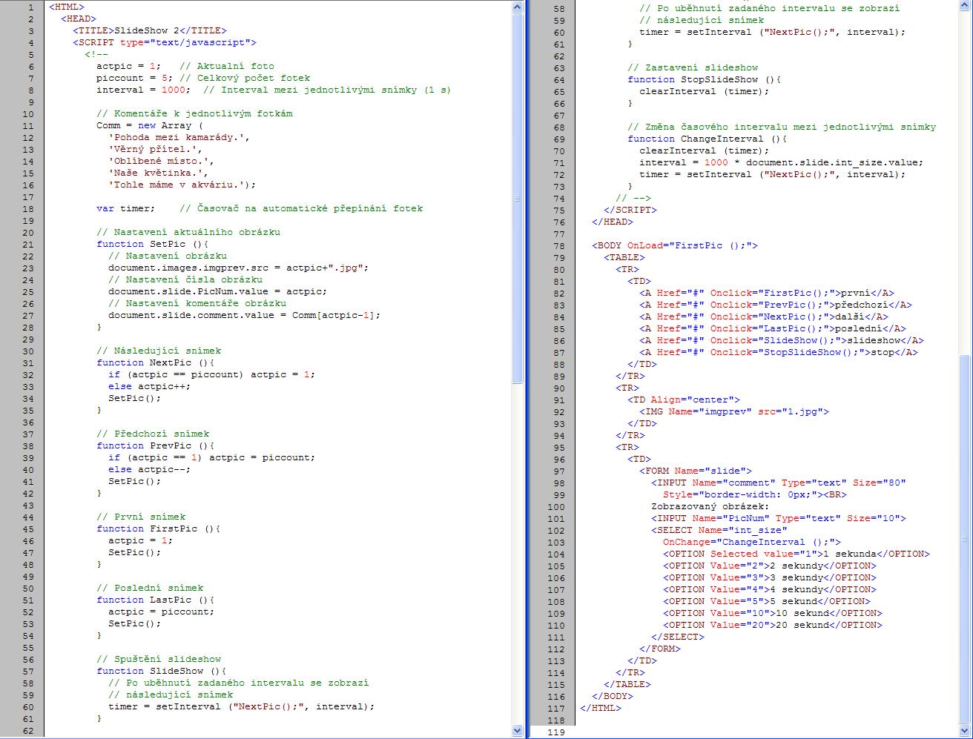Click the 'OnChange="ChangeInterval ();">' line
The height and width of the screenshot is (739, 973).
pos(751,542)
